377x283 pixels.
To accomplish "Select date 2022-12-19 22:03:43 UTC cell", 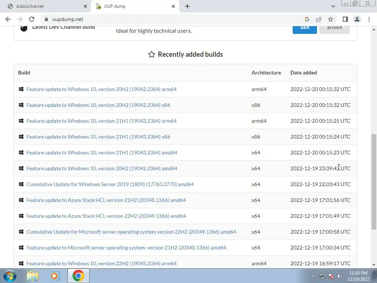I will (320, 184).
